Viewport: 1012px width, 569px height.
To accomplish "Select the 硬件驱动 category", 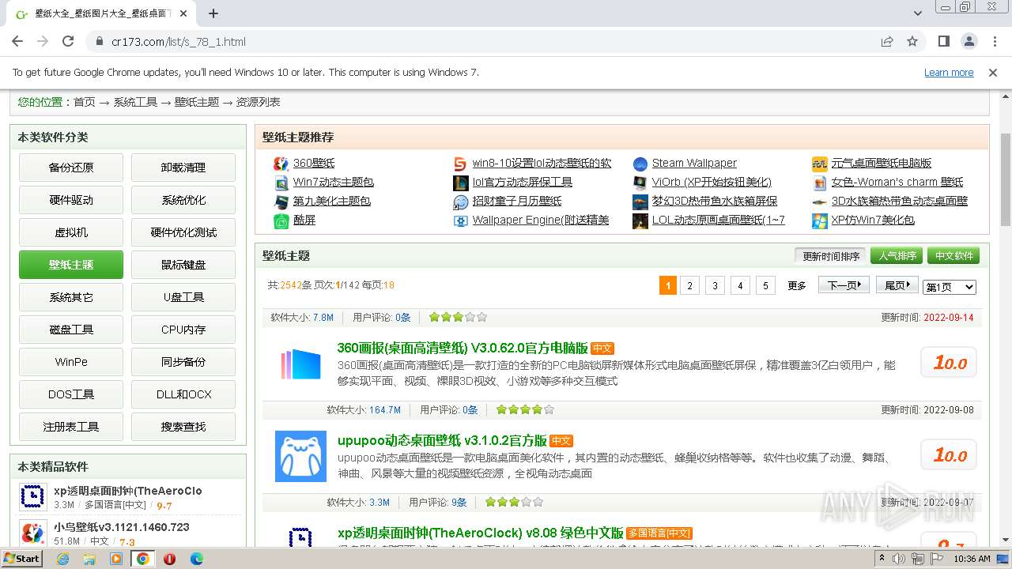I will (x=71, y=200).
